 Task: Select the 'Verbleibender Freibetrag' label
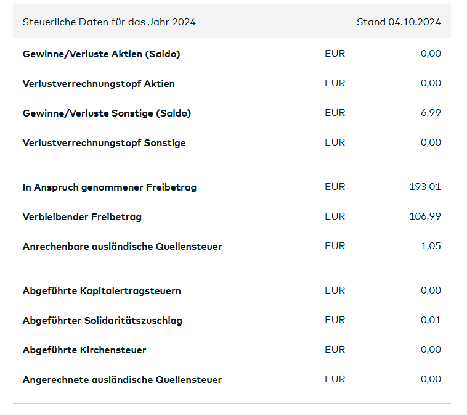pyautogui.click(x=82, y=216)
